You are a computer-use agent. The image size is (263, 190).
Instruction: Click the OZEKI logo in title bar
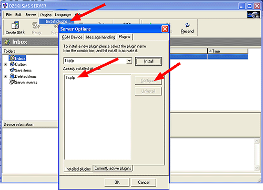(x=5, y=6)
